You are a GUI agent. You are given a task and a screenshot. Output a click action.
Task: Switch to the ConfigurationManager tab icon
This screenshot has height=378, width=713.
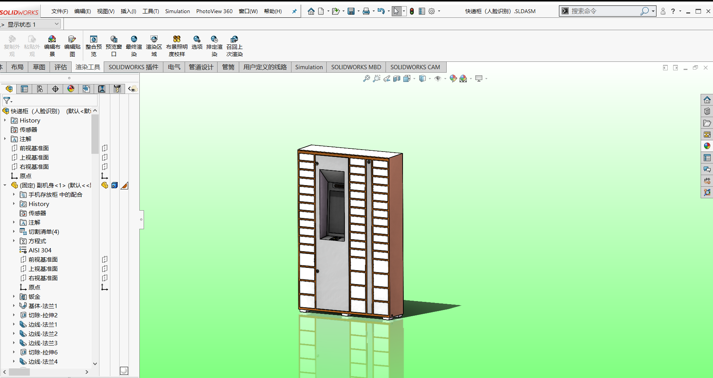pyautogui.click(x=40, y=89)
